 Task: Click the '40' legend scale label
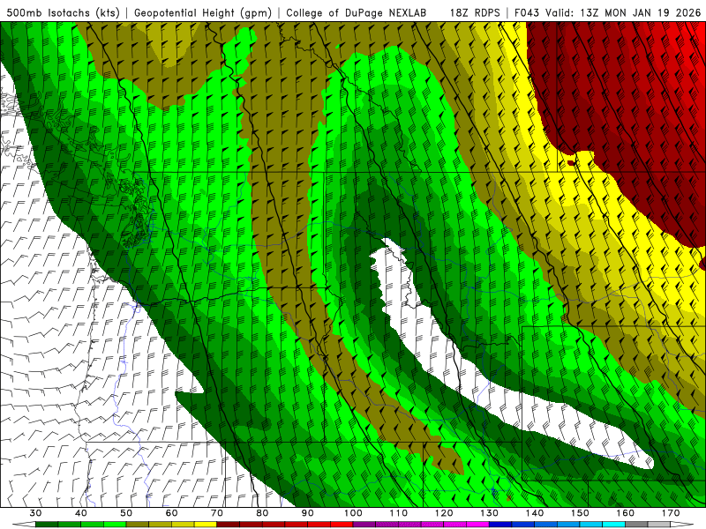coord(81,513)
